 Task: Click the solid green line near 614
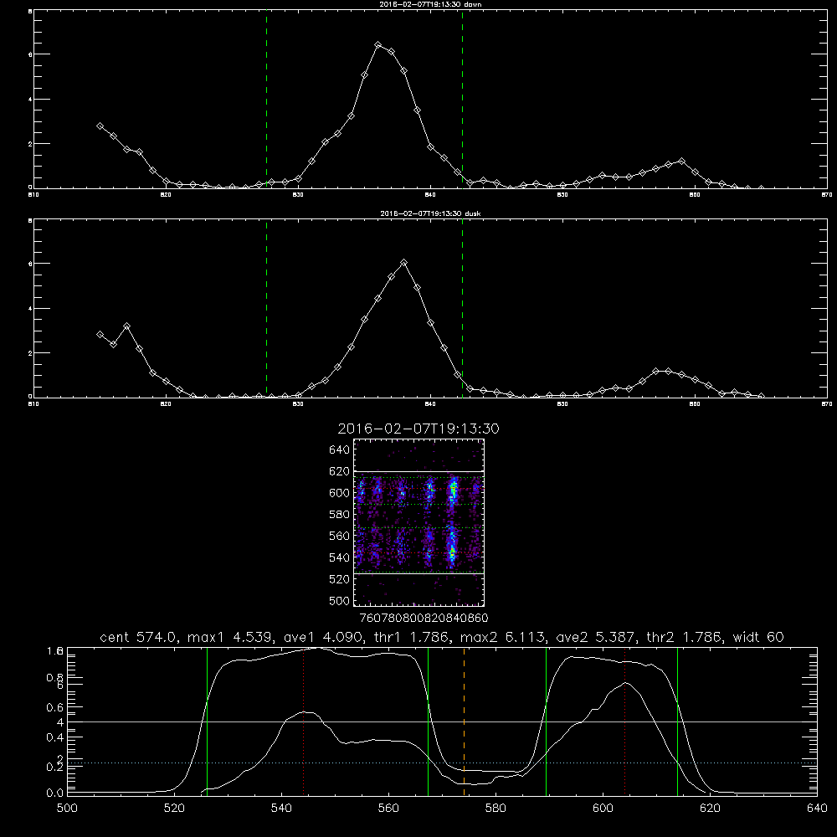(x=677, y=721)
